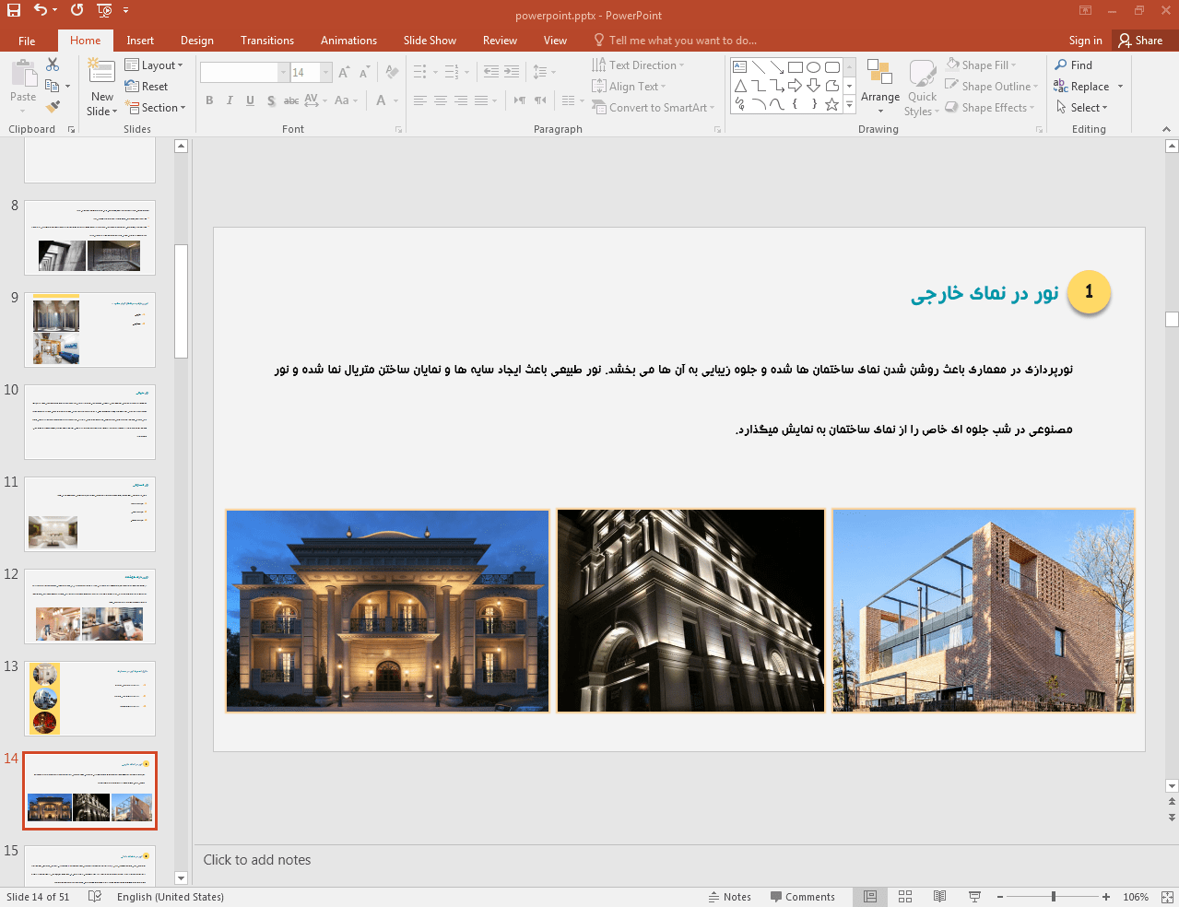Switch to the Design tab
The width and height of the screenshot is (1179, 907).
tap(196, 40)
